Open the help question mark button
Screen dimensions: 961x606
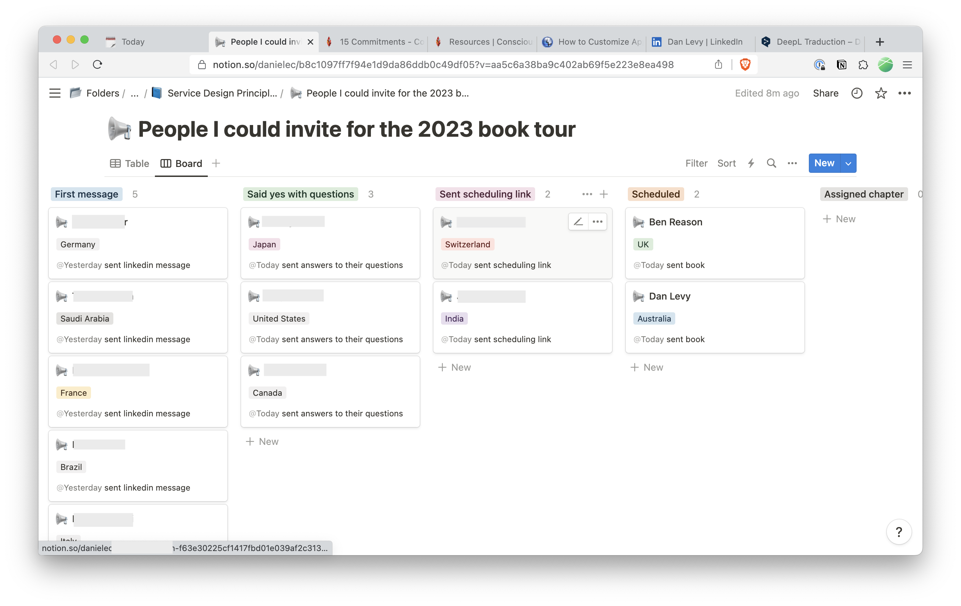[898, 531]
